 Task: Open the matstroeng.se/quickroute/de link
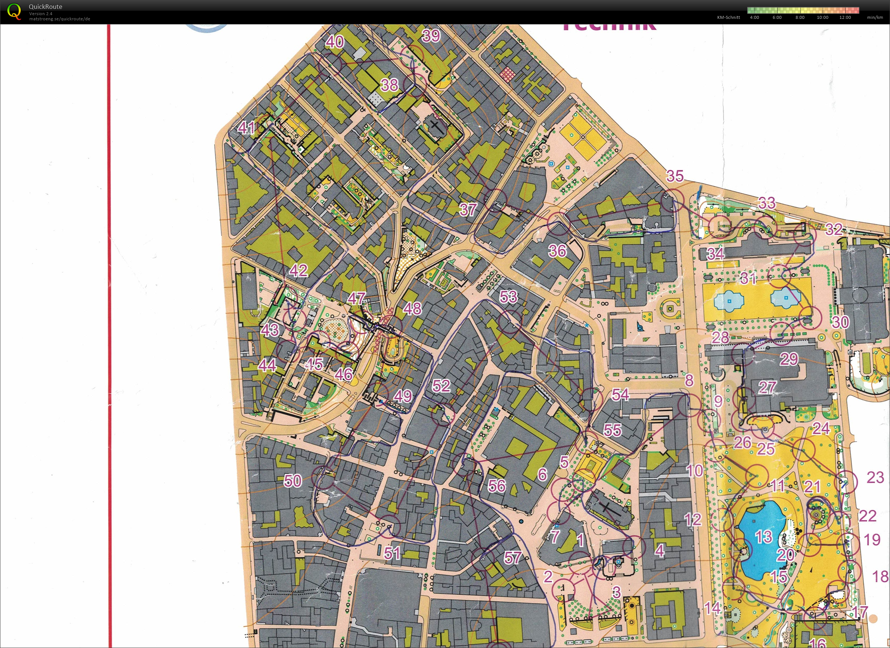[x=59, y=19]
